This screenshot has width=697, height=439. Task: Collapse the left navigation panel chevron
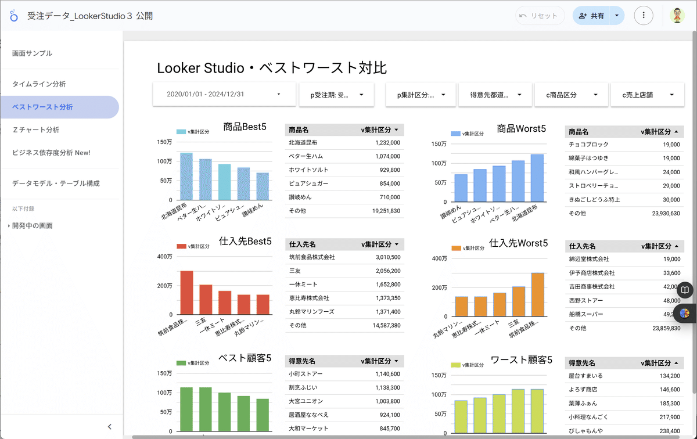pos(110,427)
